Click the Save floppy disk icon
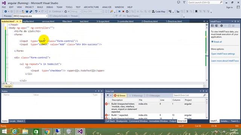Image resolution: width=241 pixels, height=135 pixels. [x=27, y=12]
